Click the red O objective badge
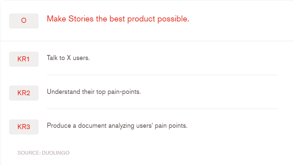 [x=23, y=21]
